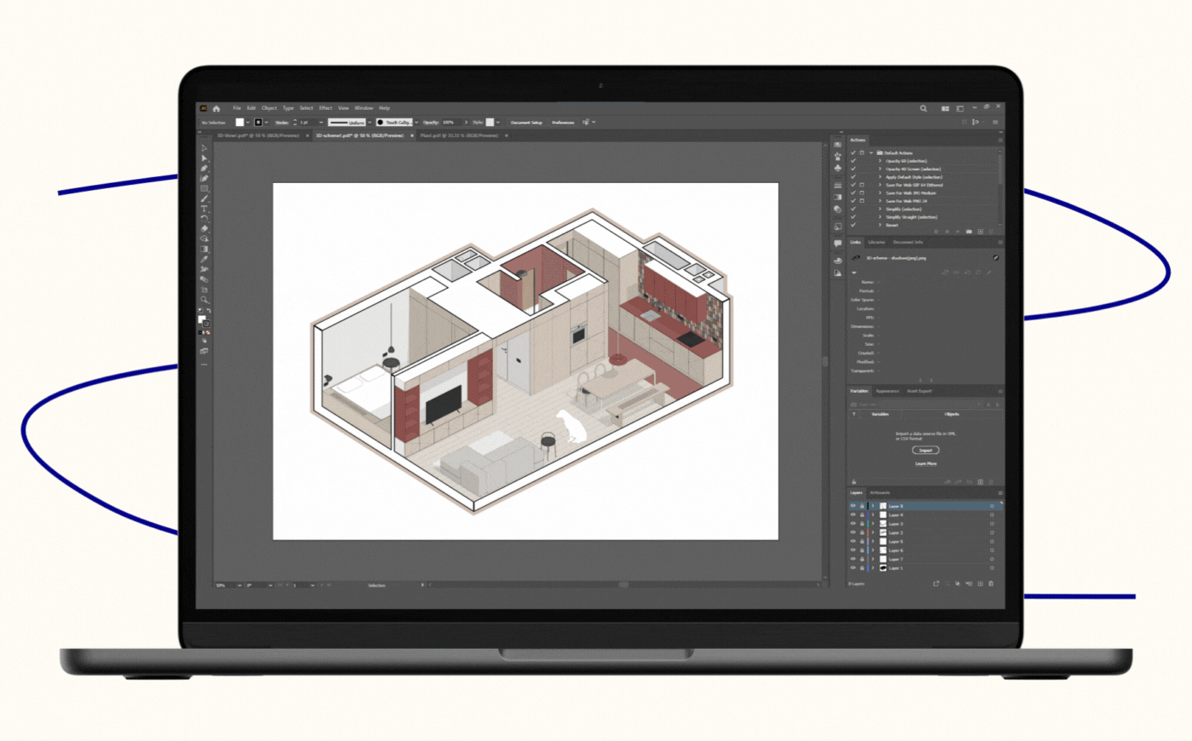This screenshot has height=741, width=1192.
Task: Select the Type tool
Action: click(x=204, y=209)
